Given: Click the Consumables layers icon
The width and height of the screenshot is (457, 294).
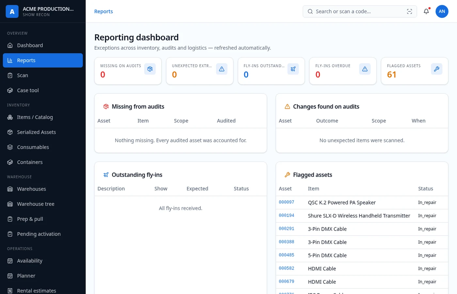Looking at the screenshot, I should 10,147.
